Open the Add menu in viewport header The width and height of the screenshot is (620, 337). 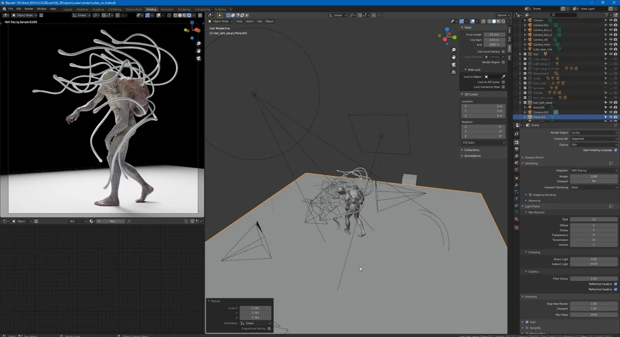tap(259, 21)
